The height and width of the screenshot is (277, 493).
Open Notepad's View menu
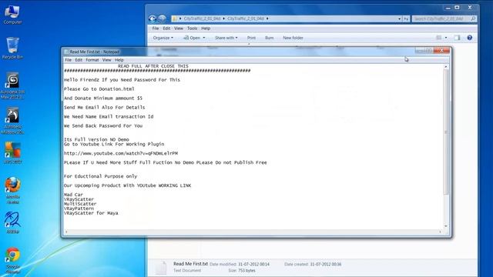click(x=106, y=60)
